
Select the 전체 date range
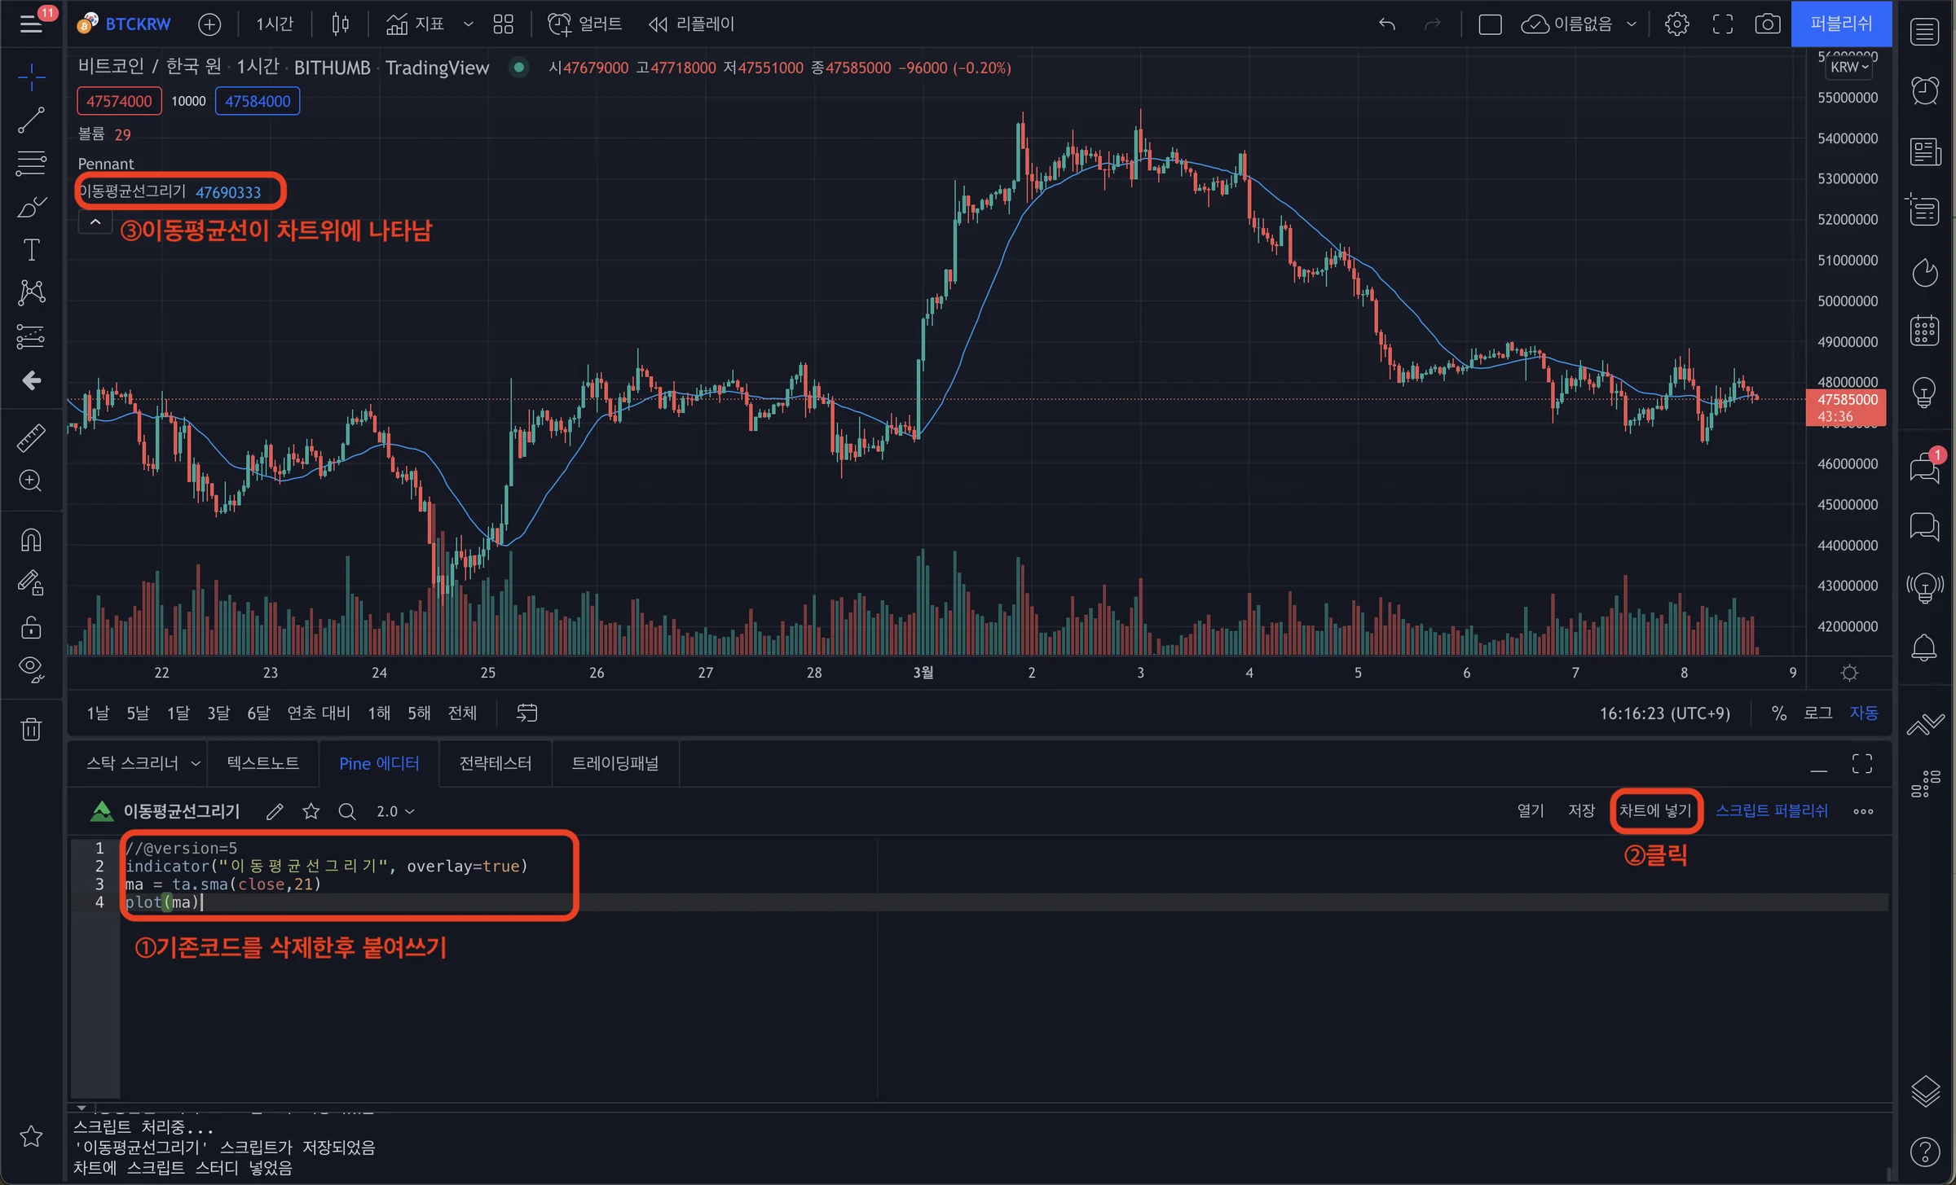click(462, 713)
